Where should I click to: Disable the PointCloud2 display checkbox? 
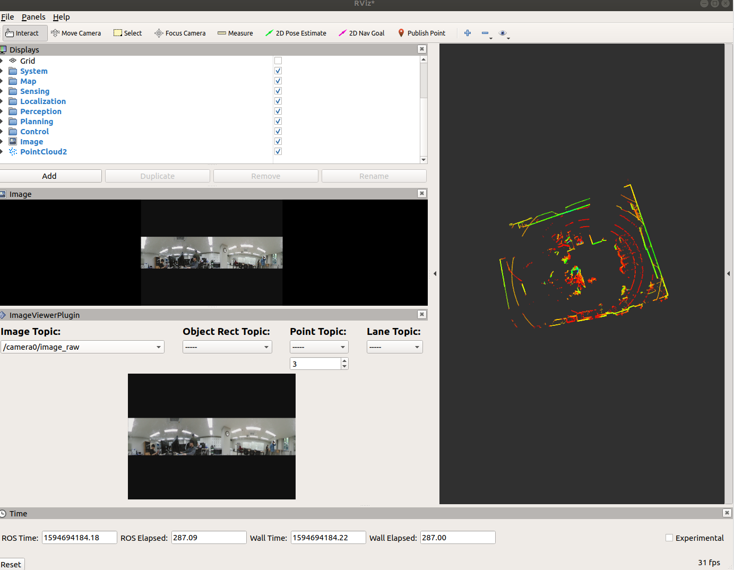tap(278, 151)
